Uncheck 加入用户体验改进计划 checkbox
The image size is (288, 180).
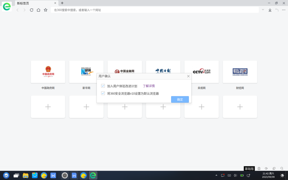(103, 86)
